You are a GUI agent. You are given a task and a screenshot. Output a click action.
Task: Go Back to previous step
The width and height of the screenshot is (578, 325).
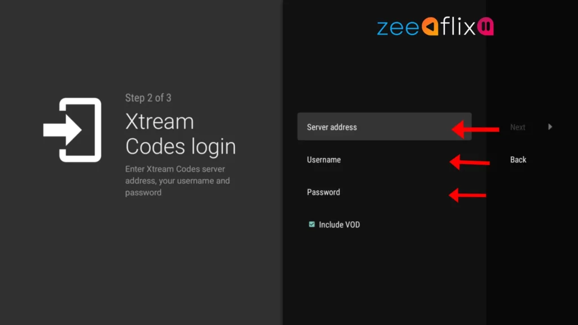[518, 160]
